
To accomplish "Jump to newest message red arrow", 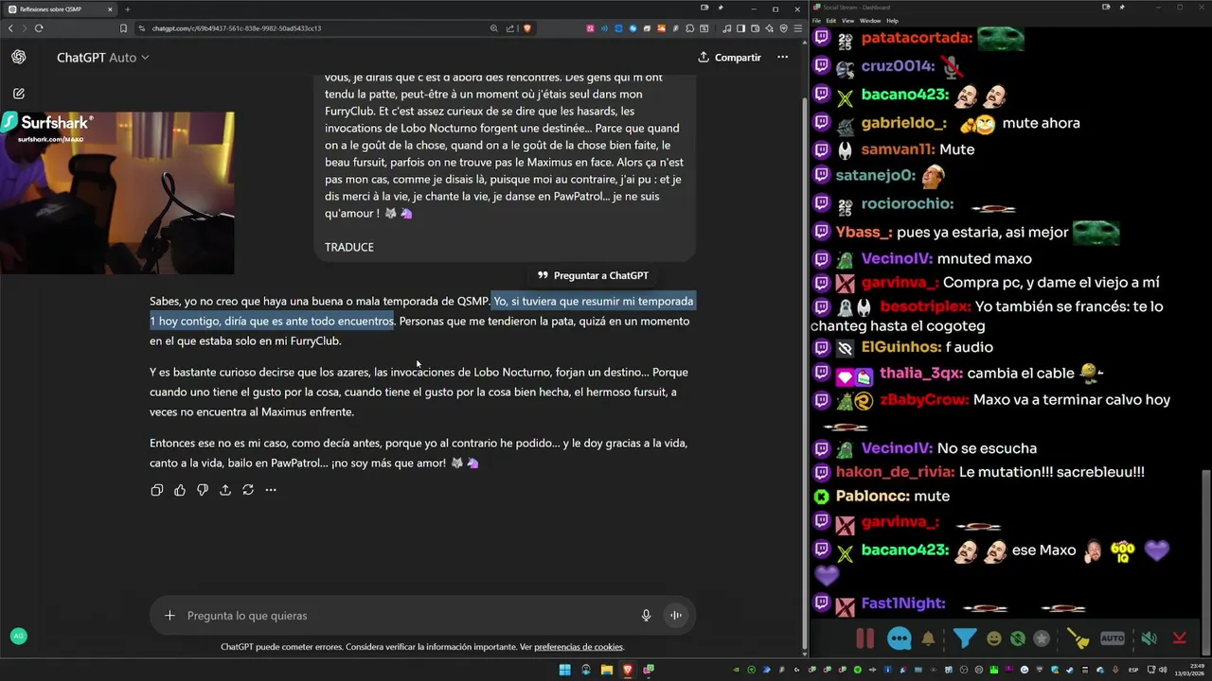I will point(1179,638).
